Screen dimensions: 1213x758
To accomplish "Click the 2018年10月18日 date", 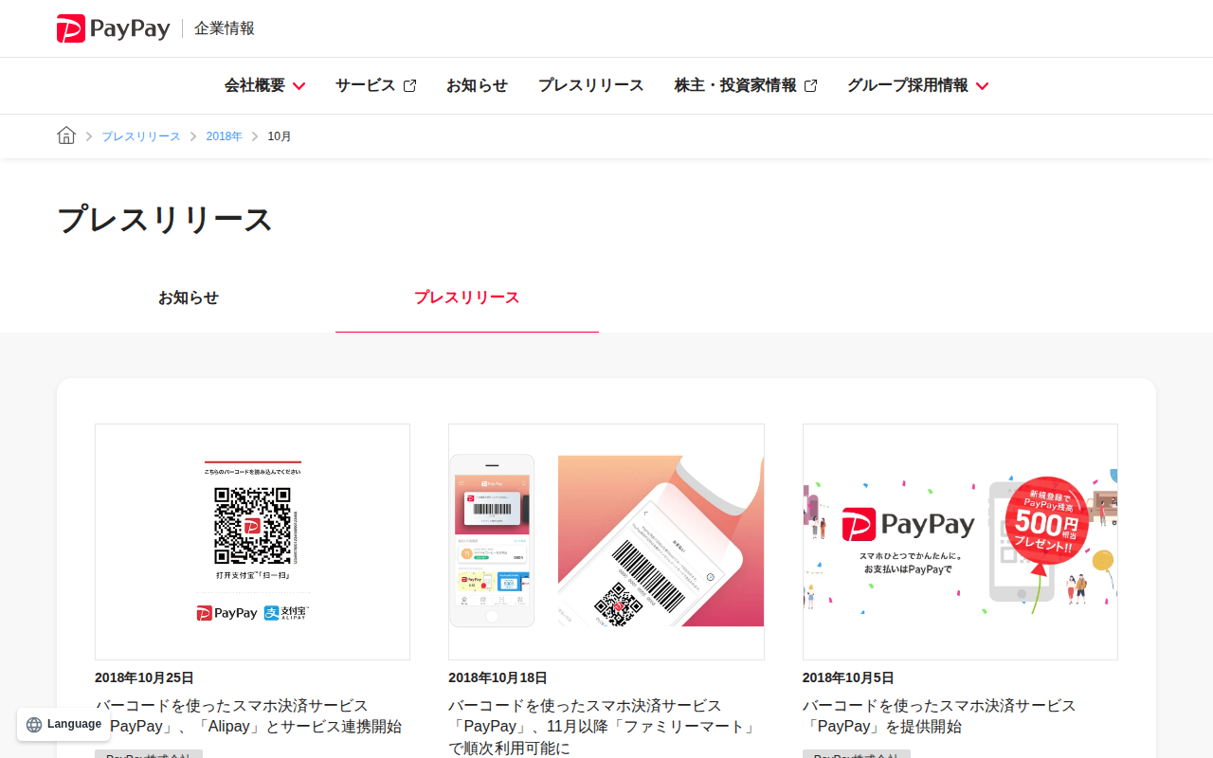I will tap(498, 677).
